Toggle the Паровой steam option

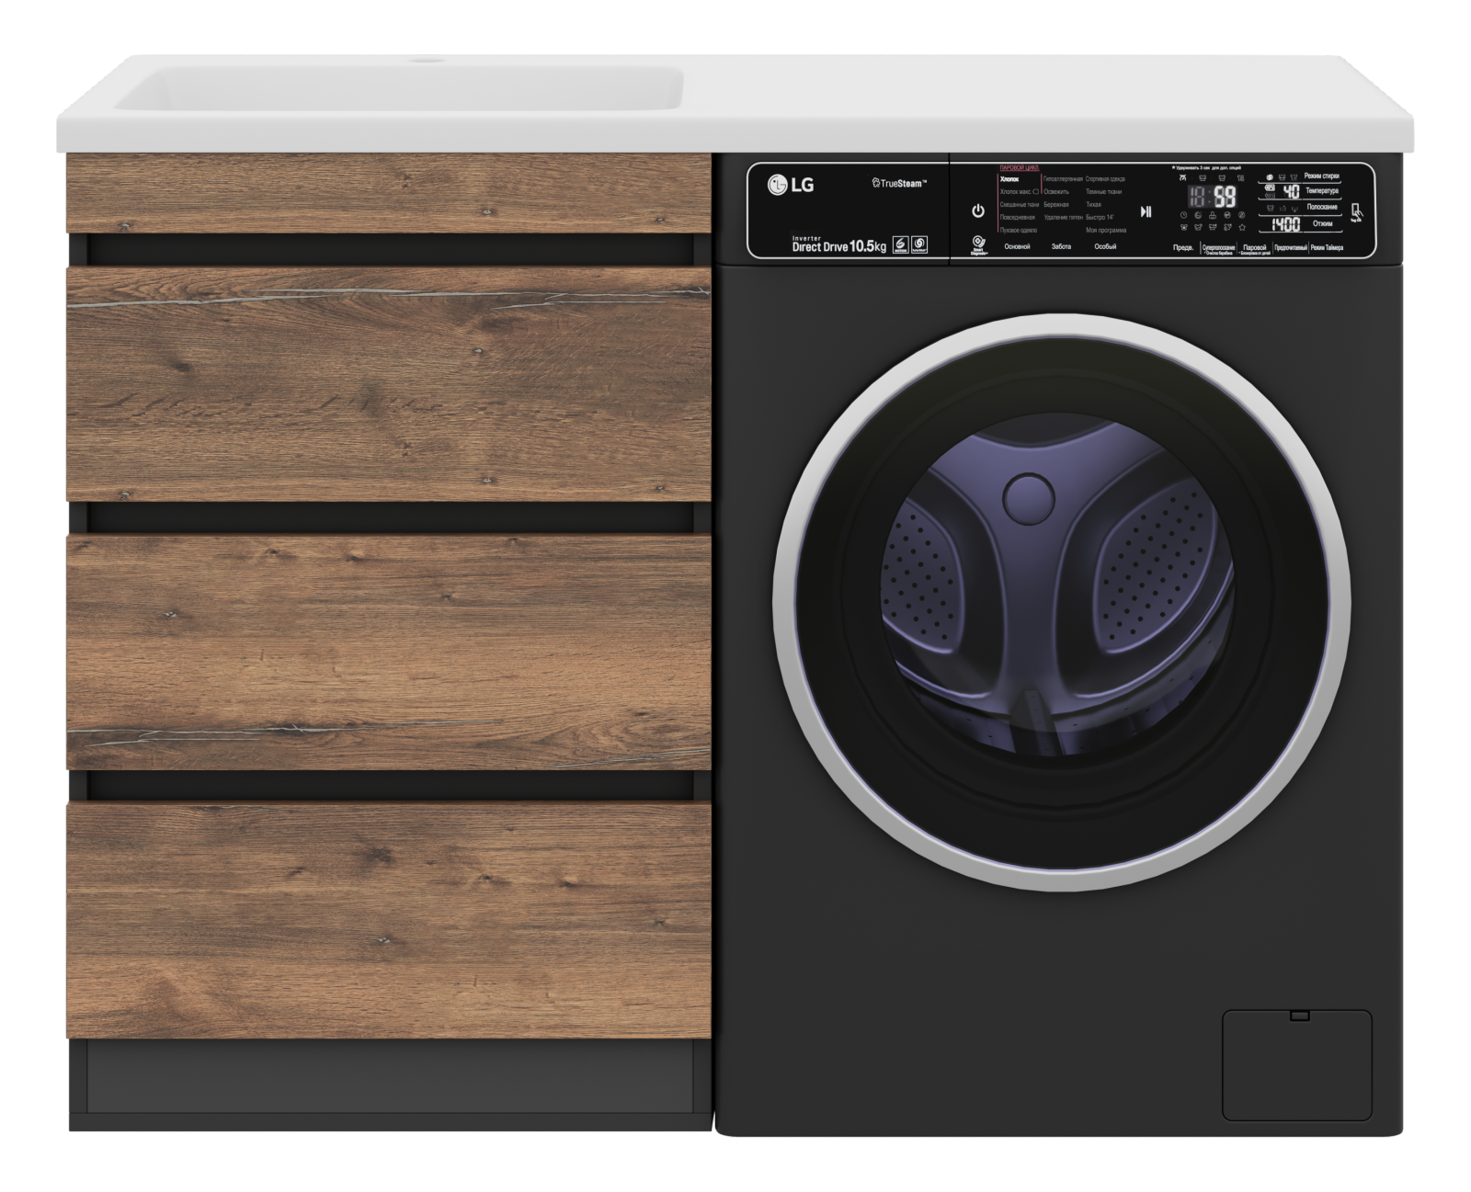(x=1254, y=248)
